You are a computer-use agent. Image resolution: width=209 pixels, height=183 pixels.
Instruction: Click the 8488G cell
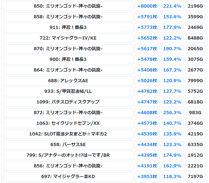click(195, 38)
